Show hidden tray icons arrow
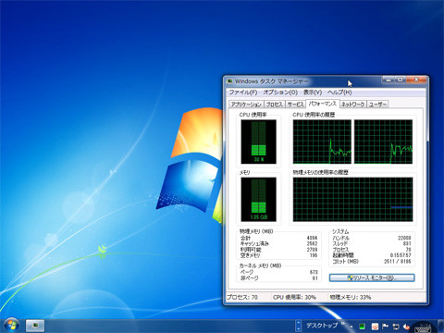The image size is (444, 333). click(351, 326)
